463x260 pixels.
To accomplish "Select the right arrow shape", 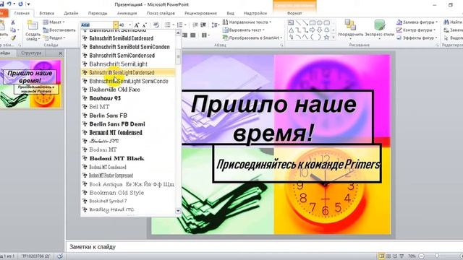I will (313, 30).
